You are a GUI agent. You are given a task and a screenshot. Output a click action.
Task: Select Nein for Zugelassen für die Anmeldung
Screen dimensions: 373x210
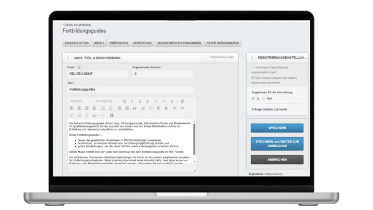[x=264, y=98]
